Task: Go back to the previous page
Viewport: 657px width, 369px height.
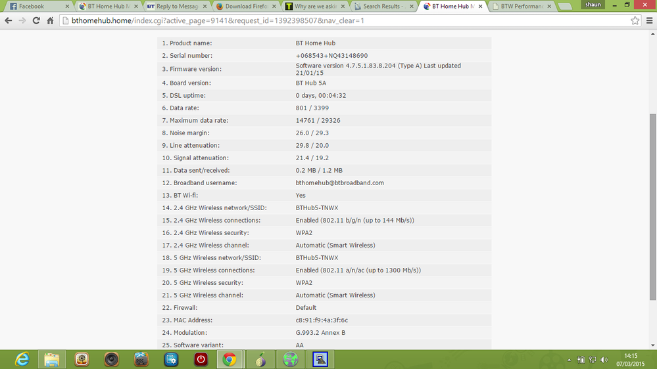Action: point(9,20)
